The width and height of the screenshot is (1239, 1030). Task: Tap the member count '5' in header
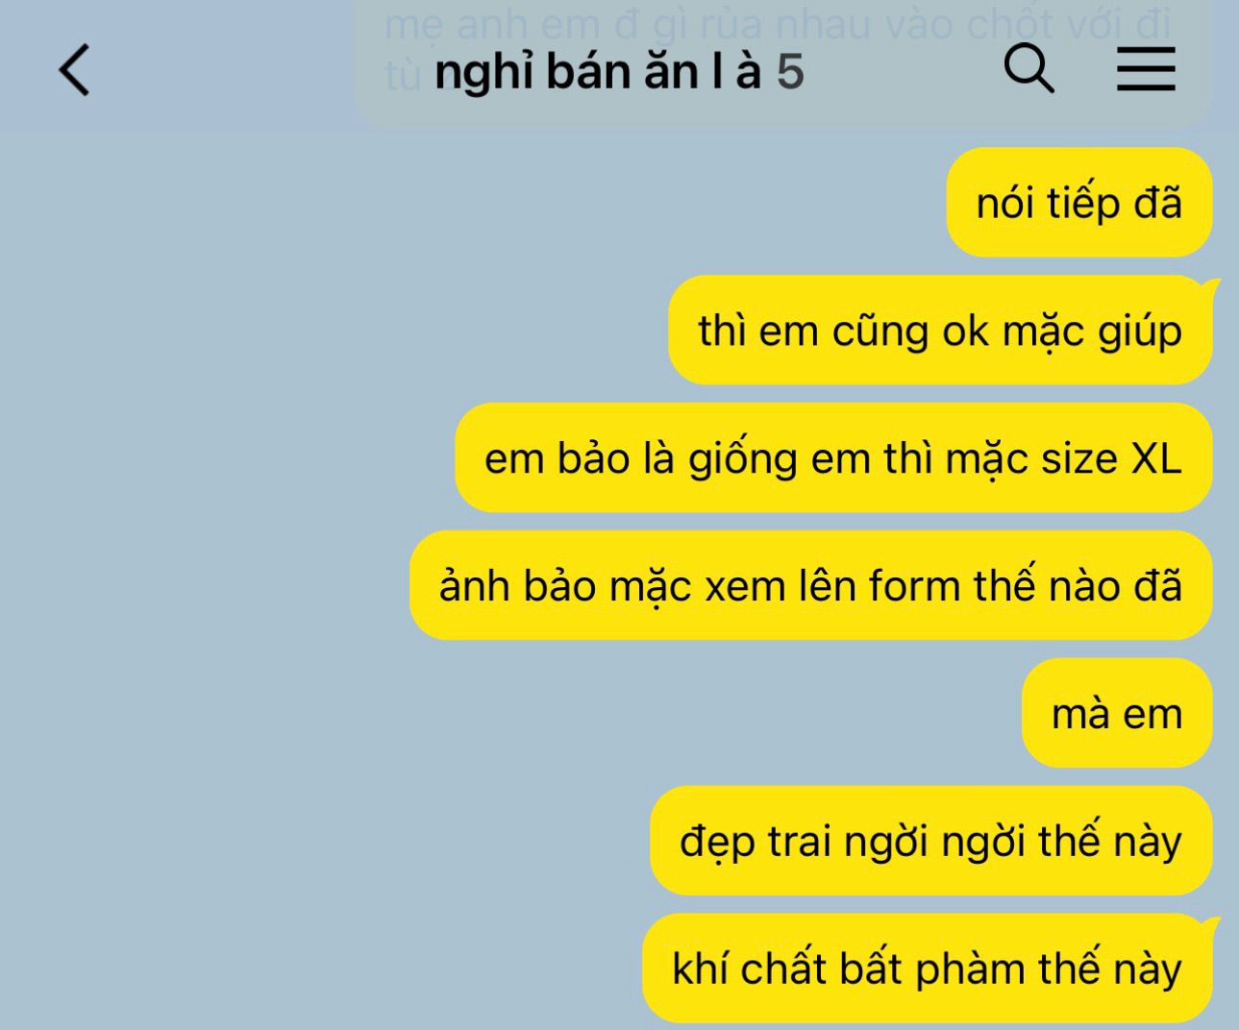(x=790, y=72)
